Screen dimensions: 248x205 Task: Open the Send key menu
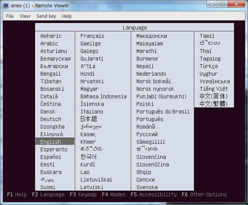pyautogui.click(x=46, y=16)
